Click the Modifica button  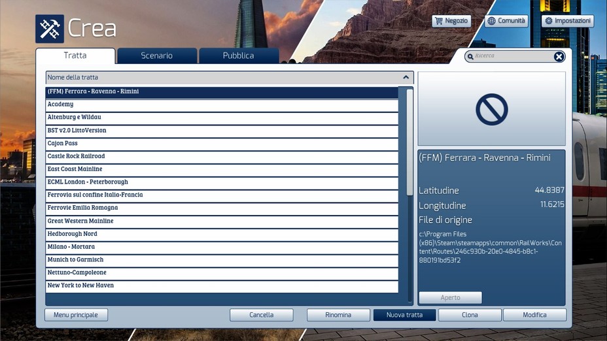point(534,315)
